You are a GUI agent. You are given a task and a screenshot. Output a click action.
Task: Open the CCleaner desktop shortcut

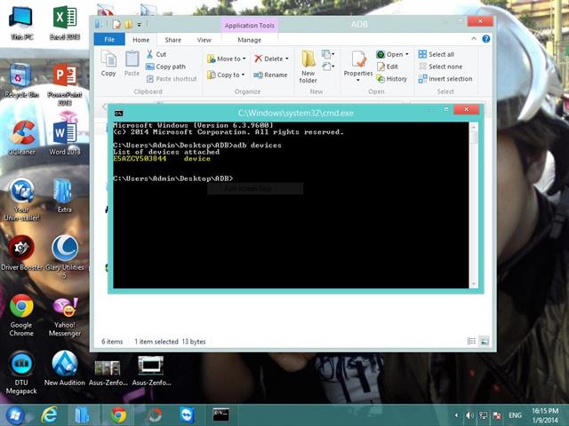click(21, 133)
